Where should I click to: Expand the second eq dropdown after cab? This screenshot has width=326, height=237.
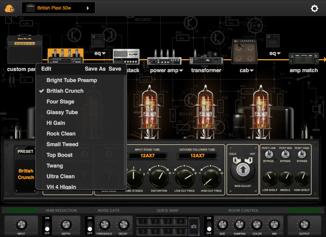click(x=279, y=53)
